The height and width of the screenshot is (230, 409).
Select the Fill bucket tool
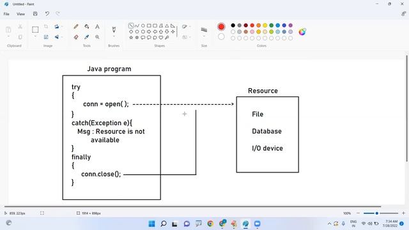coord(87,27)
